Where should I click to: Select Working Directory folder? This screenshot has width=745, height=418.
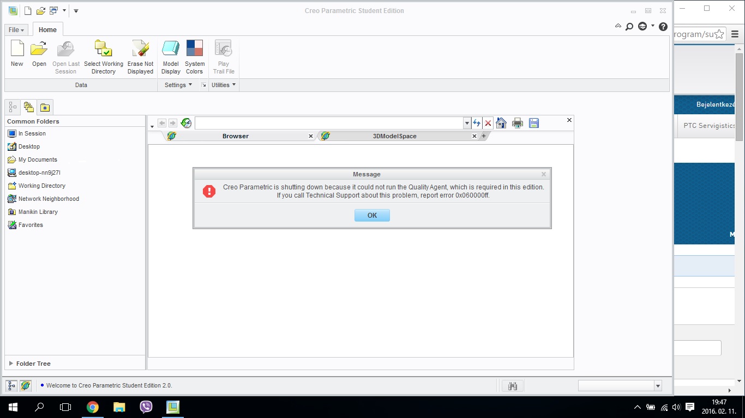point(36,186)
